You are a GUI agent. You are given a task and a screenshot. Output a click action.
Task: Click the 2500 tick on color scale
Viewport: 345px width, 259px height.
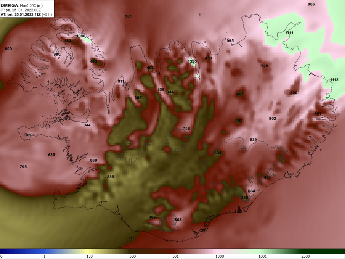coord(306,256)
